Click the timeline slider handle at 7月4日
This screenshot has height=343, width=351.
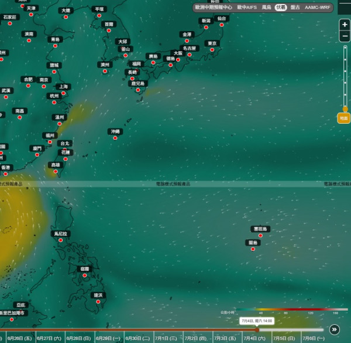tap(257, 330)
